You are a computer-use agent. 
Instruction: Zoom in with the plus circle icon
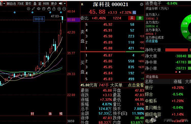pos(59,9)
